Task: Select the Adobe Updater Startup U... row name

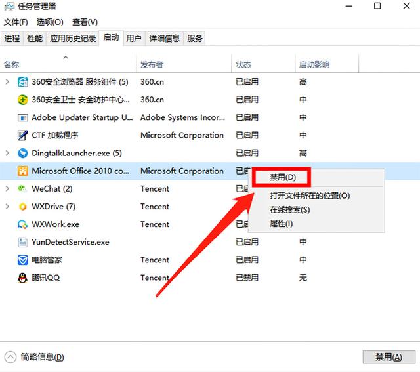Action: [82, 117]
